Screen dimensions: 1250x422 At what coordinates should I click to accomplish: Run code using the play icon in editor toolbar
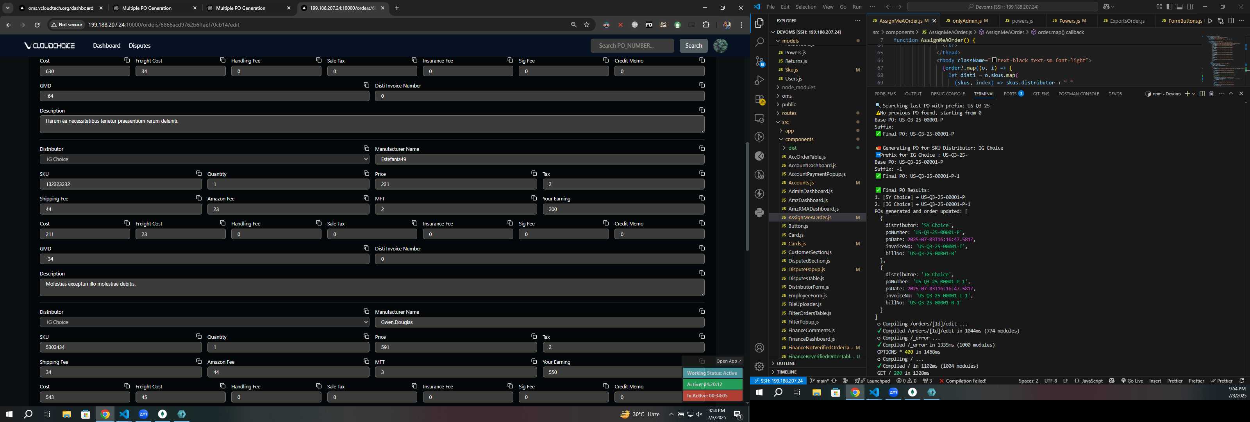point(1210,21)
